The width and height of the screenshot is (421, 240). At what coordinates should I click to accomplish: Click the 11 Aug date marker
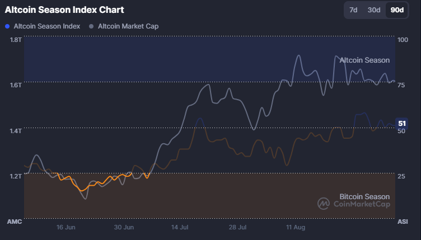295,228
